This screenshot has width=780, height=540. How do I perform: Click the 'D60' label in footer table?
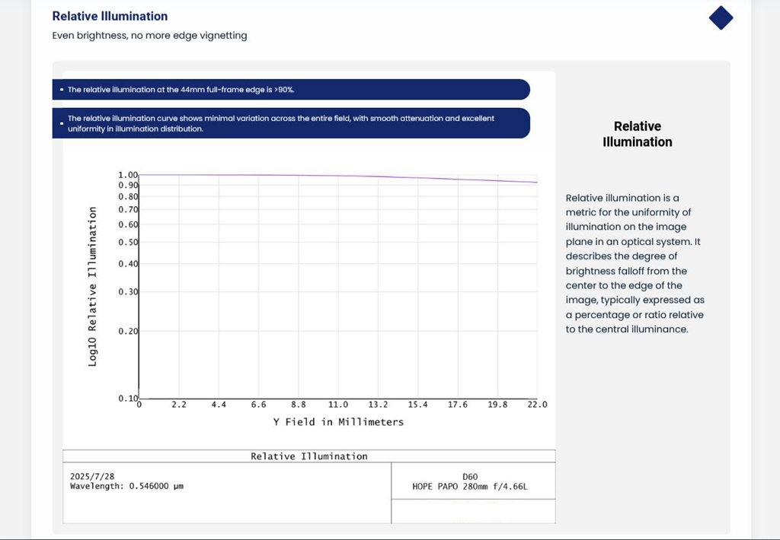coord(470,476)
